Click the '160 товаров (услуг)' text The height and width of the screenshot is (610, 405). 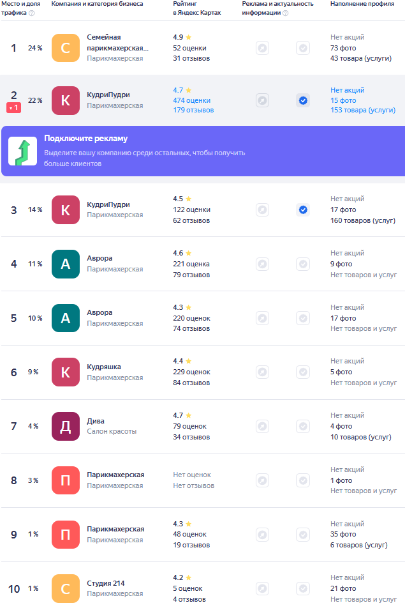(x=363, y=220)
